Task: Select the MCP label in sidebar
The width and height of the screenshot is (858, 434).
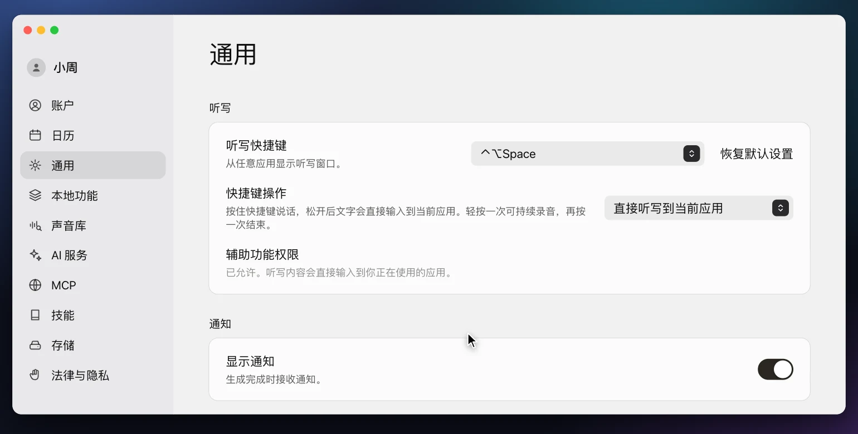Action: coord(64,285)
